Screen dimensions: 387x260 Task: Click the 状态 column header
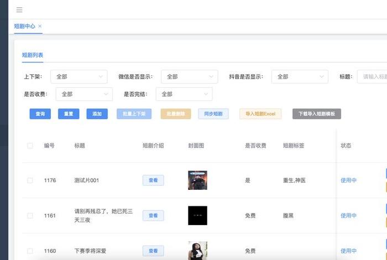click(346, 145)
